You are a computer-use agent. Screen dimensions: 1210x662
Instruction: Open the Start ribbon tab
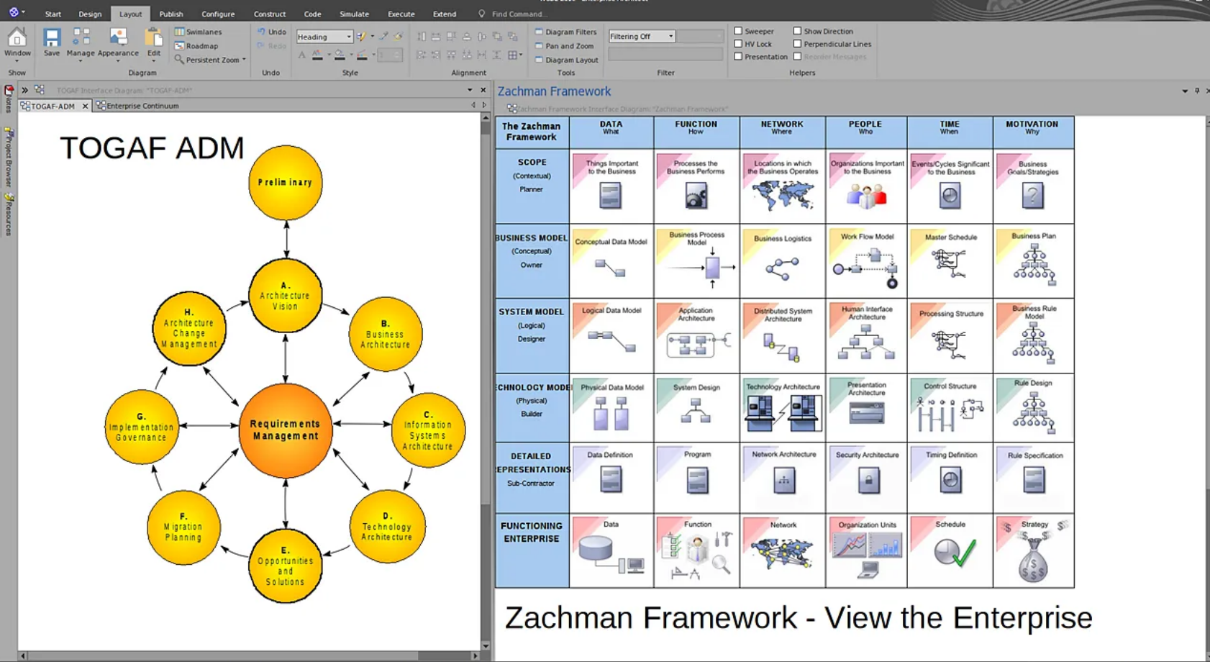tap(53, 14)
